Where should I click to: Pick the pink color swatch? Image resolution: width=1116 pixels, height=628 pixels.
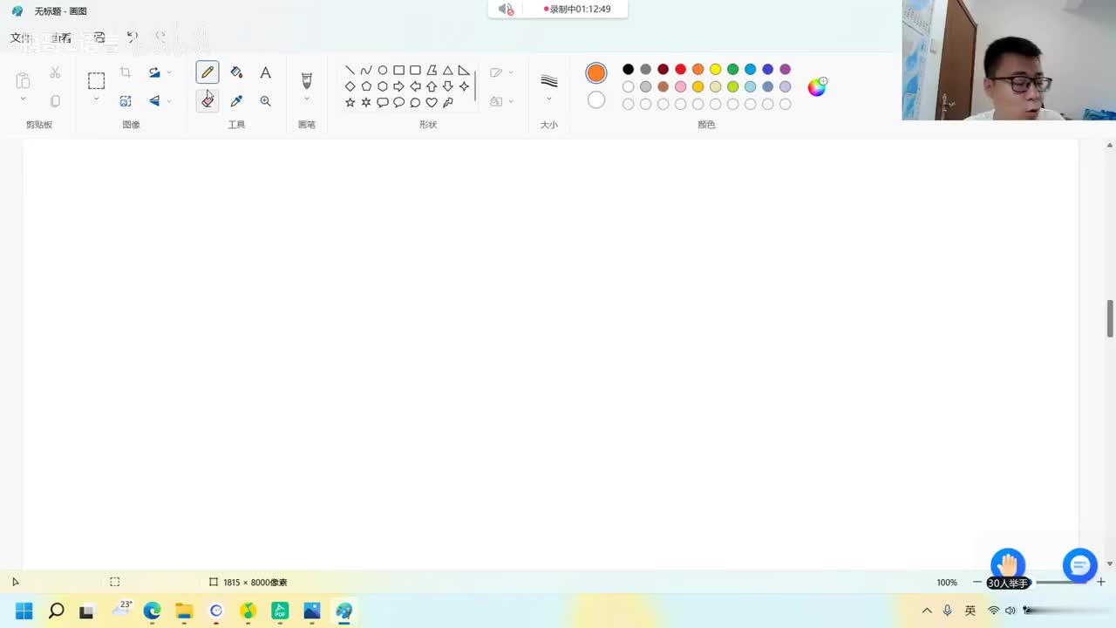680,86
